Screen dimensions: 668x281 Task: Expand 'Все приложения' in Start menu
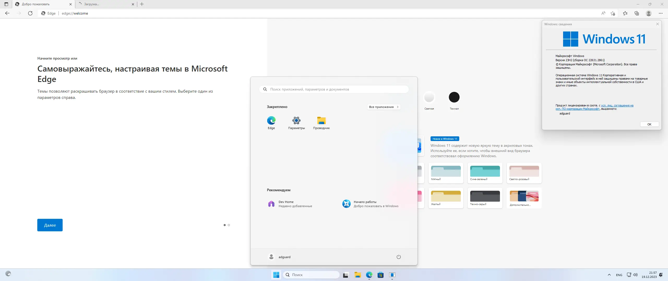click(384, 107)
